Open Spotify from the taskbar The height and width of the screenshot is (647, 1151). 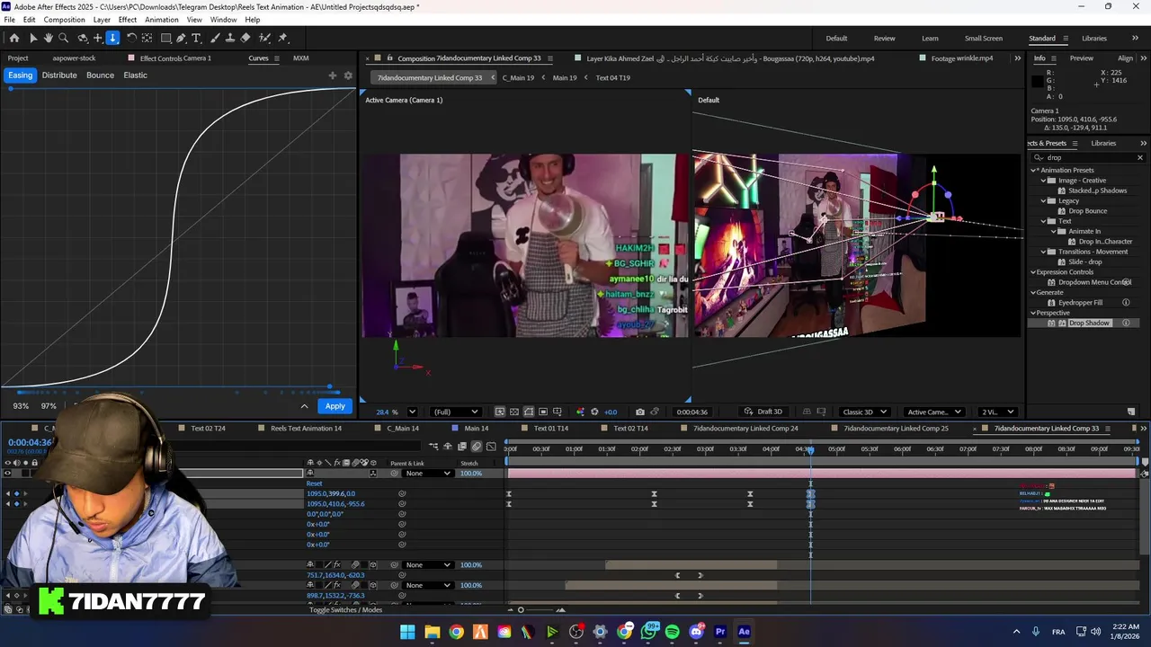coord(673,632)
